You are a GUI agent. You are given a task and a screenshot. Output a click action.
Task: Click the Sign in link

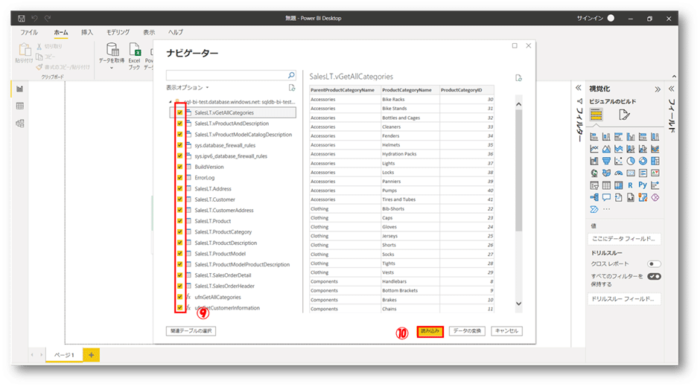tap(589, 19)
